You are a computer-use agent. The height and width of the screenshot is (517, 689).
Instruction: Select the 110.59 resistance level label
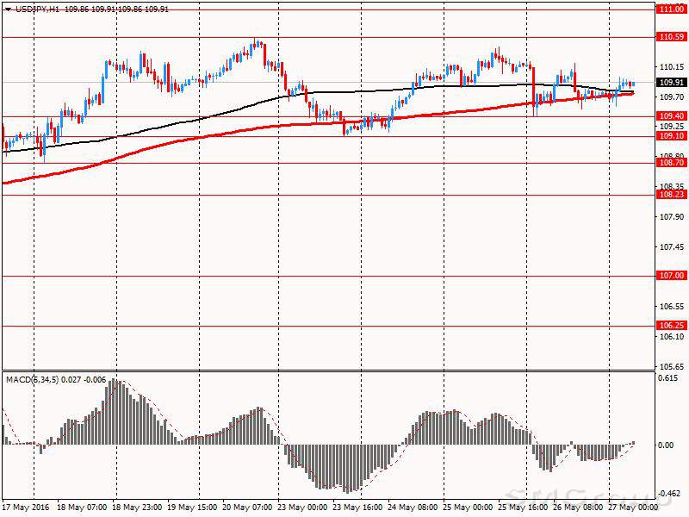pyautogui.click(x=671, y=37)
